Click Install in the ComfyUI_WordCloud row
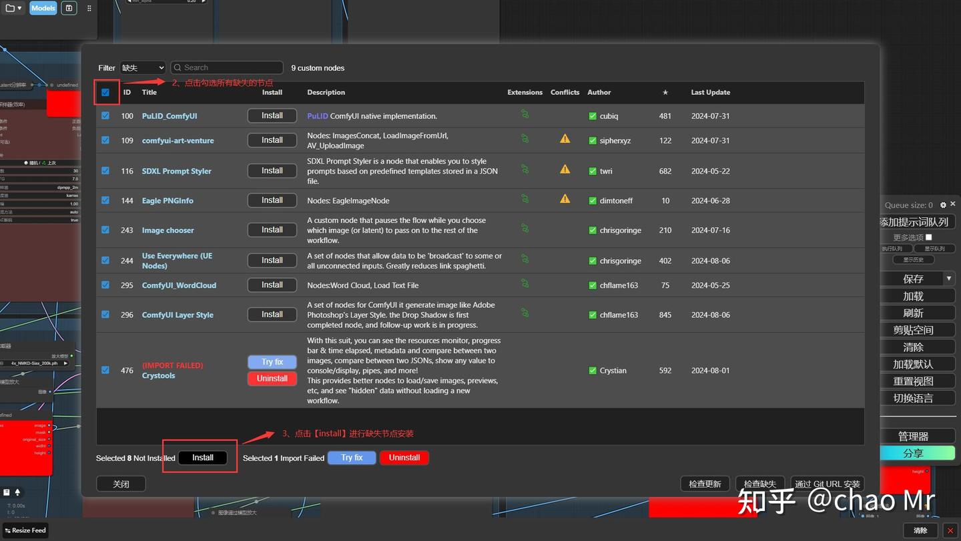Image resolution: width=961 pixels, height=541 pixels. [272, 285]
